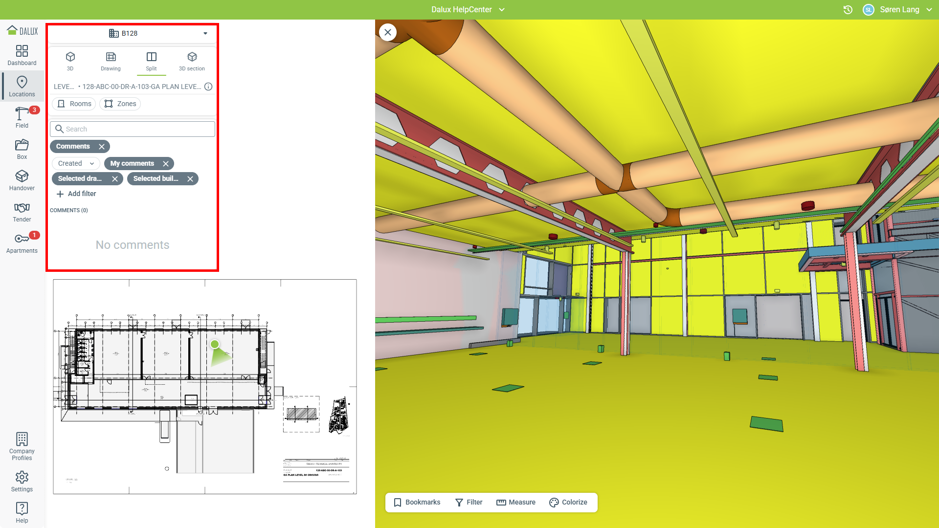The width and height of the screenshot is (939, 528).
Task: Switch to the 3D section view tab
Action: click(x=192, y=61)
